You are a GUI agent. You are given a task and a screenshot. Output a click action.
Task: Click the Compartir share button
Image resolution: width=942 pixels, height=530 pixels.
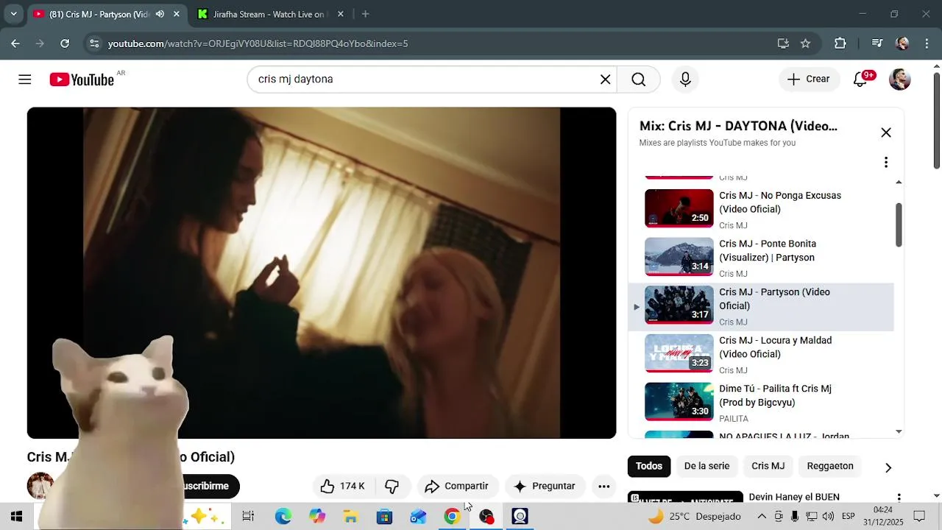[457, 486]
